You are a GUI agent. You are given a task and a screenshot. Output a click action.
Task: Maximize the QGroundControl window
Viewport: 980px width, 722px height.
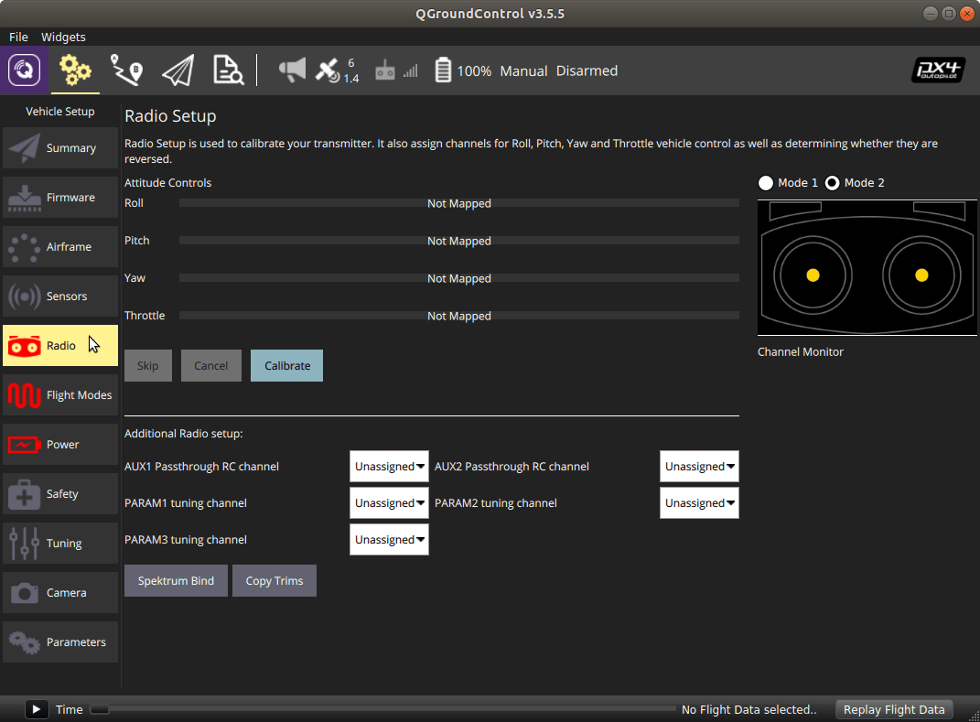[948, 14]
